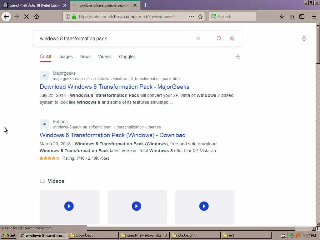Open Downloads folder from taskbar
Screen dimensions: 320x240
(94, 235)
